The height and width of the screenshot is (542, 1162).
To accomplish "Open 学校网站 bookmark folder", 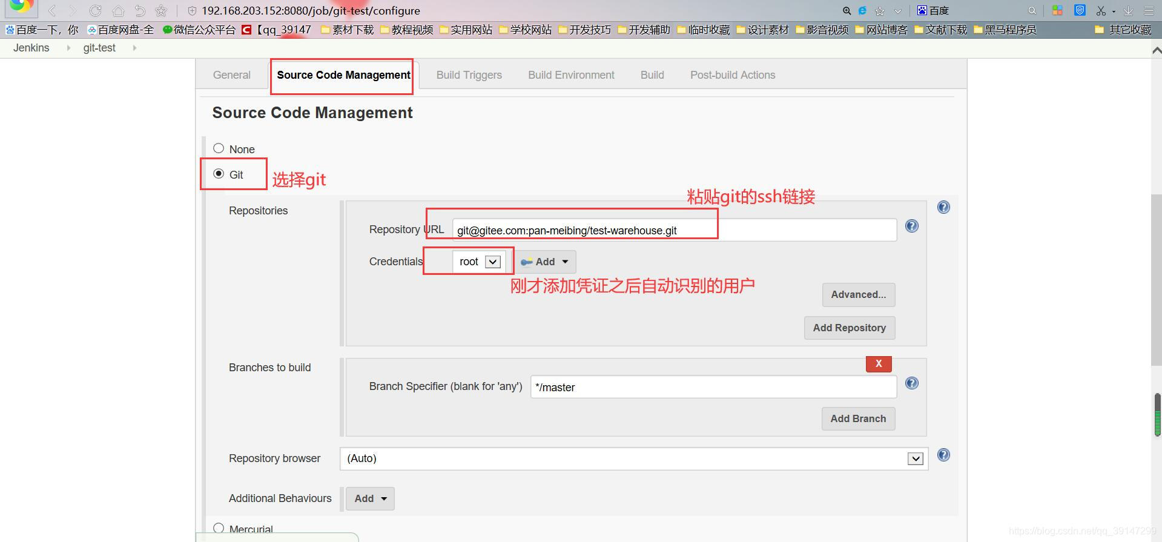I will [x=525, y=30].
